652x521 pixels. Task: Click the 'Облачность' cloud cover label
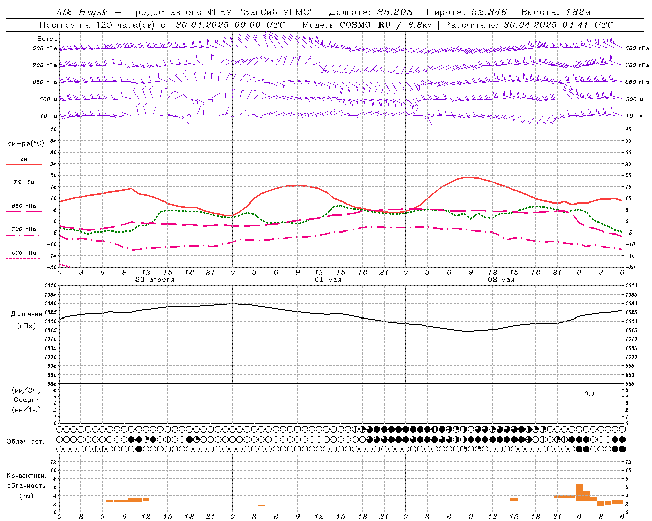(x=26, y=442)
